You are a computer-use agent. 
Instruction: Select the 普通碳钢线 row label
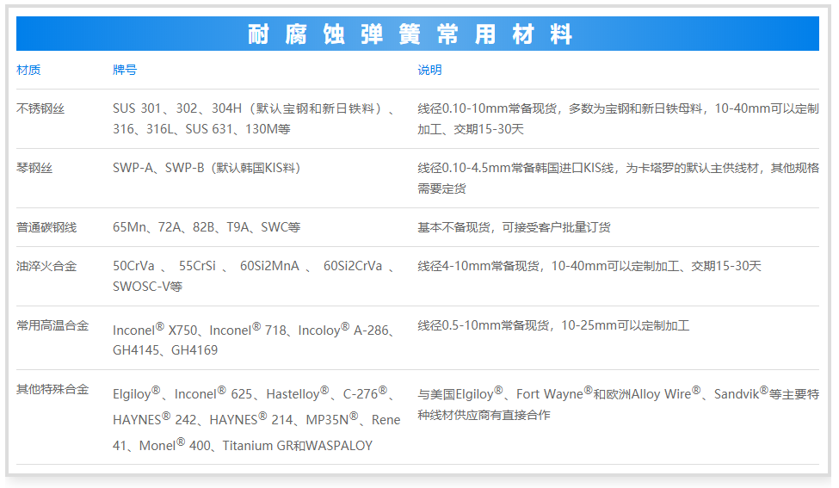point(46,228)
